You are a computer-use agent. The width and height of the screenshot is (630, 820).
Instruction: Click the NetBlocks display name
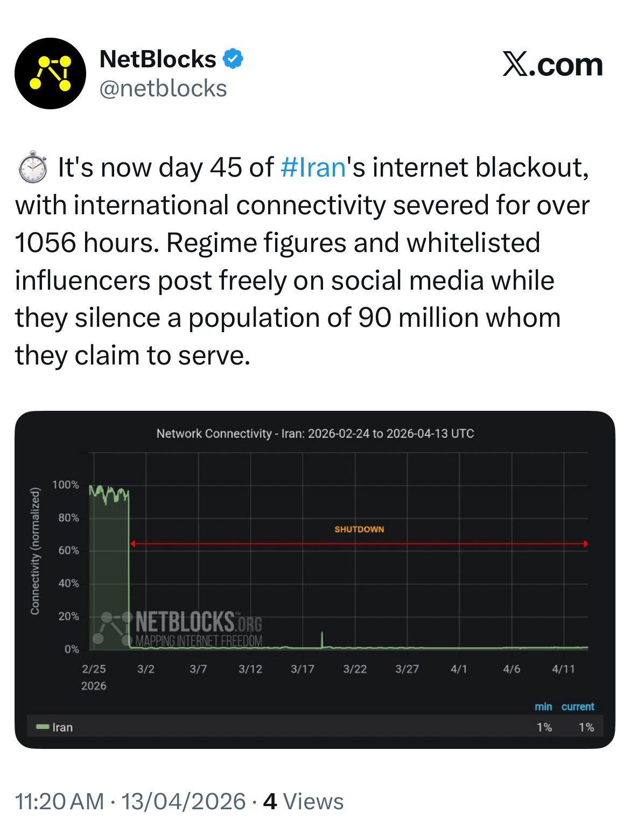[x=158, y=59]
